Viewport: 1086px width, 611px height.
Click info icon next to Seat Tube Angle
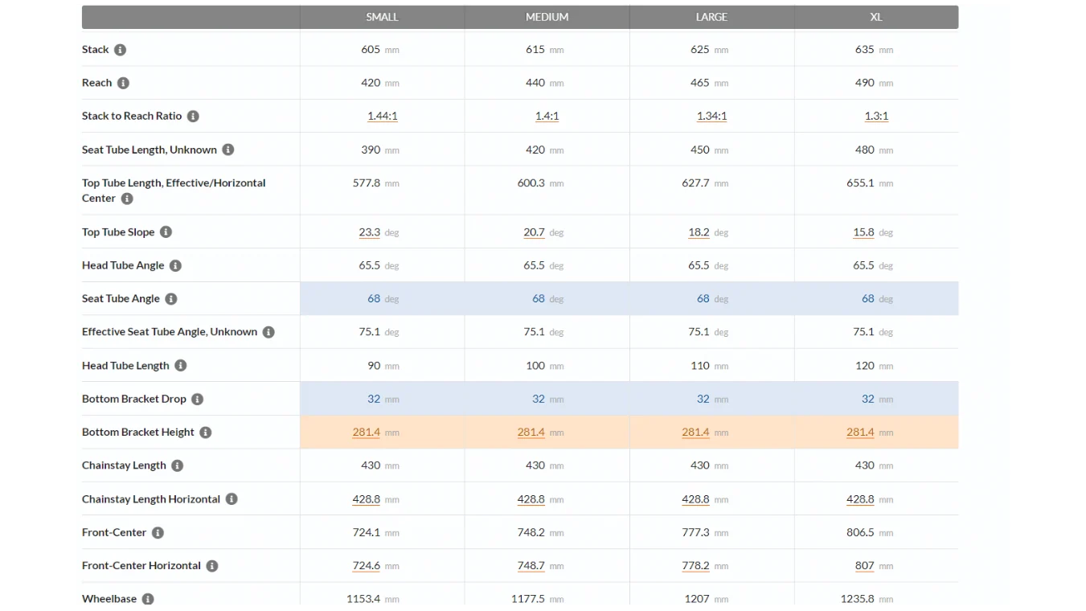point(171,299)
